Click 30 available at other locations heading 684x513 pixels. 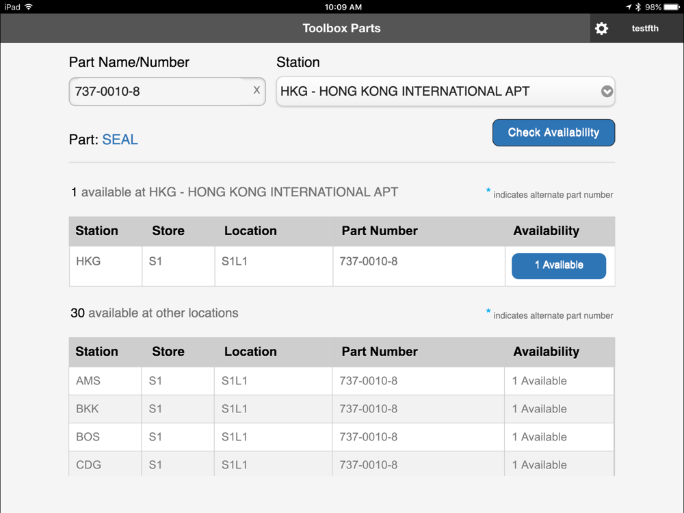[155, 313]
